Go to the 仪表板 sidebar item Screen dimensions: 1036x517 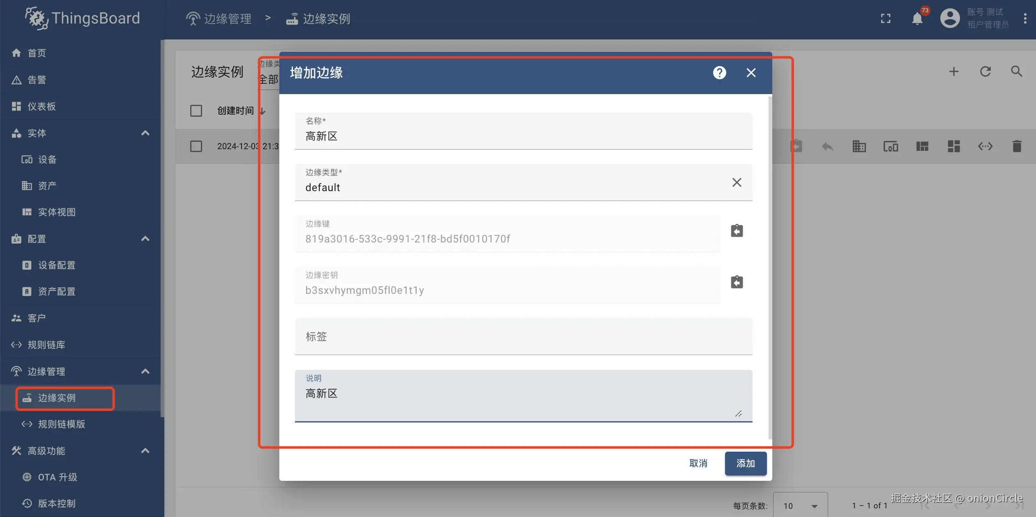tap(41, 106)
